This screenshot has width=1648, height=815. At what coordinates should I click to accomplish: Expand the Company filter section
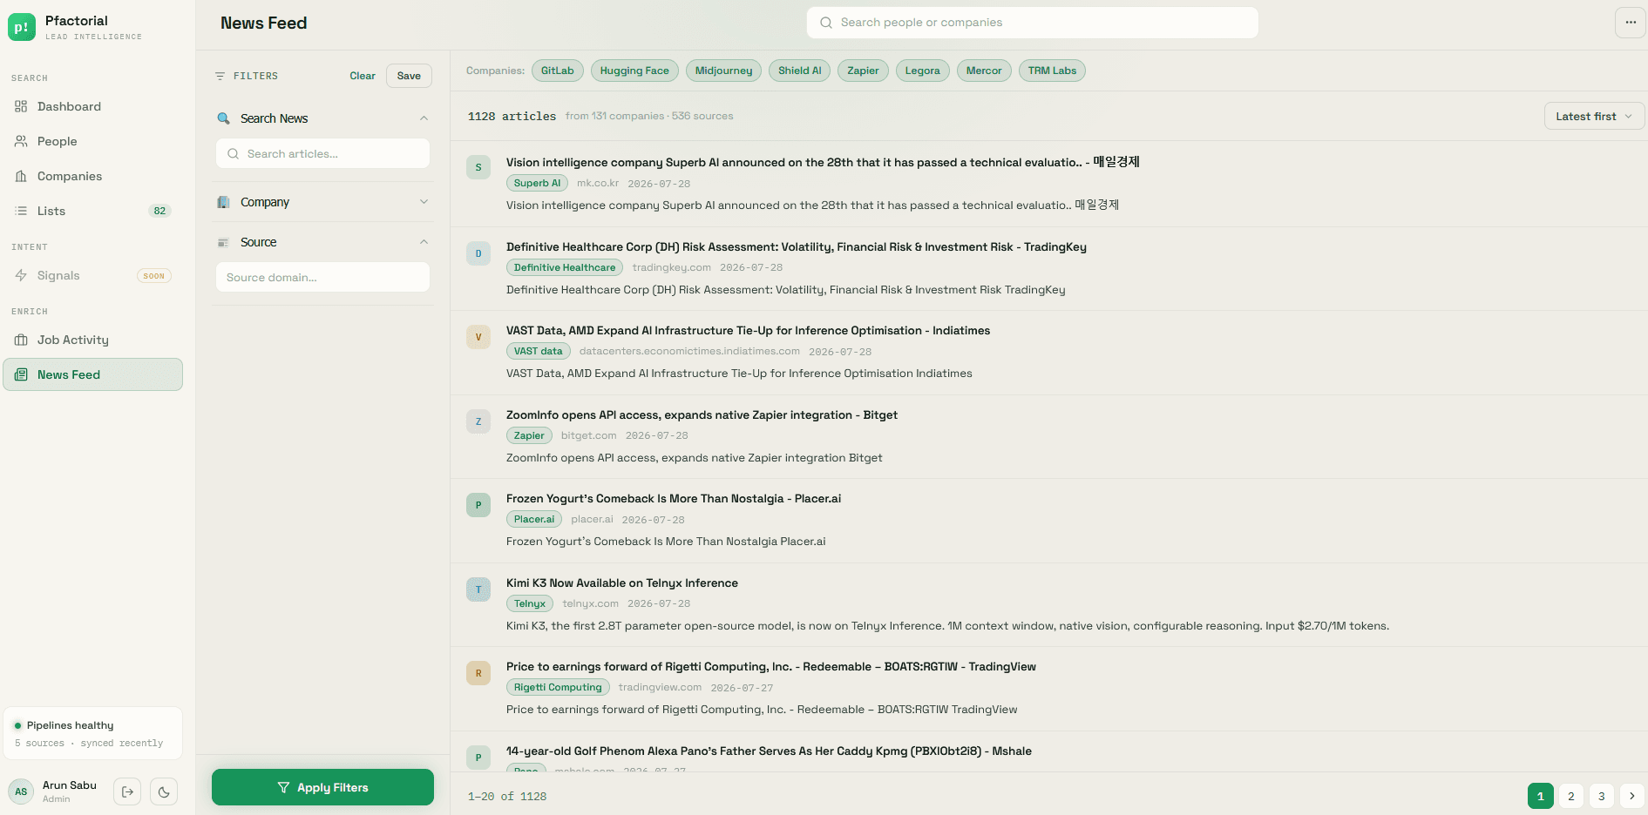tap(322, 202)
